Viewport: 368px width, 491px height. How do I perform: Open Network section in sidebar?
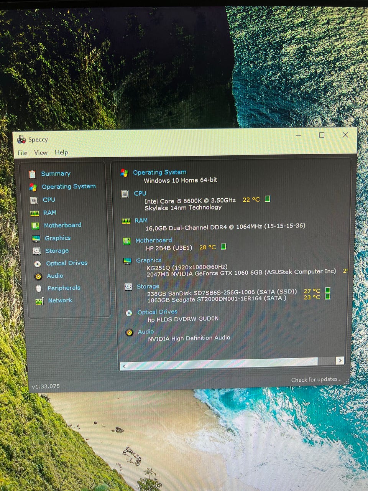(60, 300)
